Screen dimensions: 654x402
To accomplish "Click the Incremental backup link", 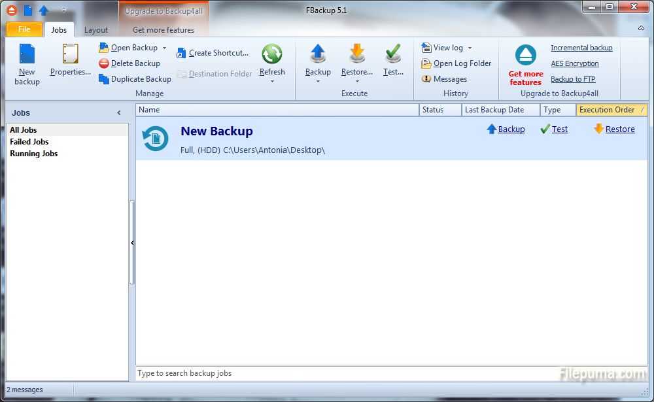I will pyautogui.click(x=581, y=48).
